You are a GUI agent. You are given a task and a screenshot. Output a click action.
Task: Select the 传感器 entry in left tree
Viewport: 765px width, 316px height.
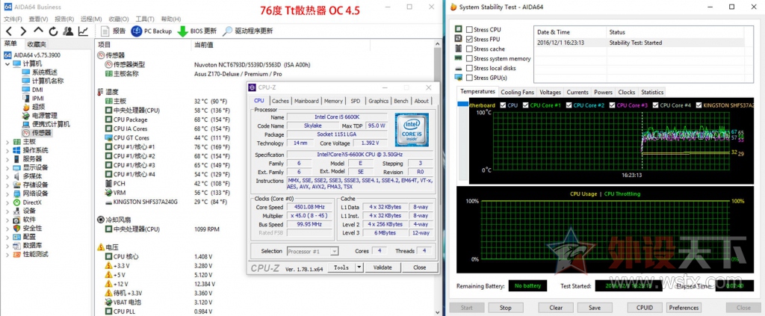42,133
